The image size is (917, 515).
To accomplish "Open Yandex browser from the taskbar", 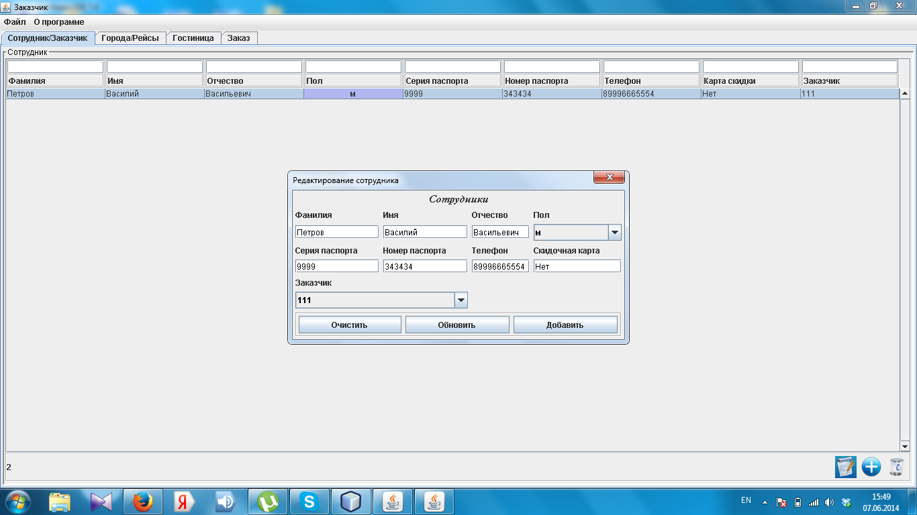I will 184,502.
